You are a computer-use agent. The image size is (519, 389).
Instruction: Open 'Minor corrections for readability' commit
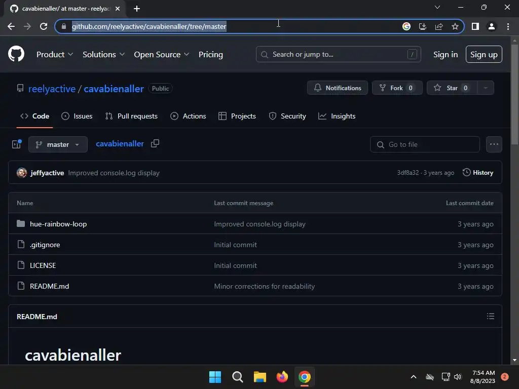coord(264,286)
